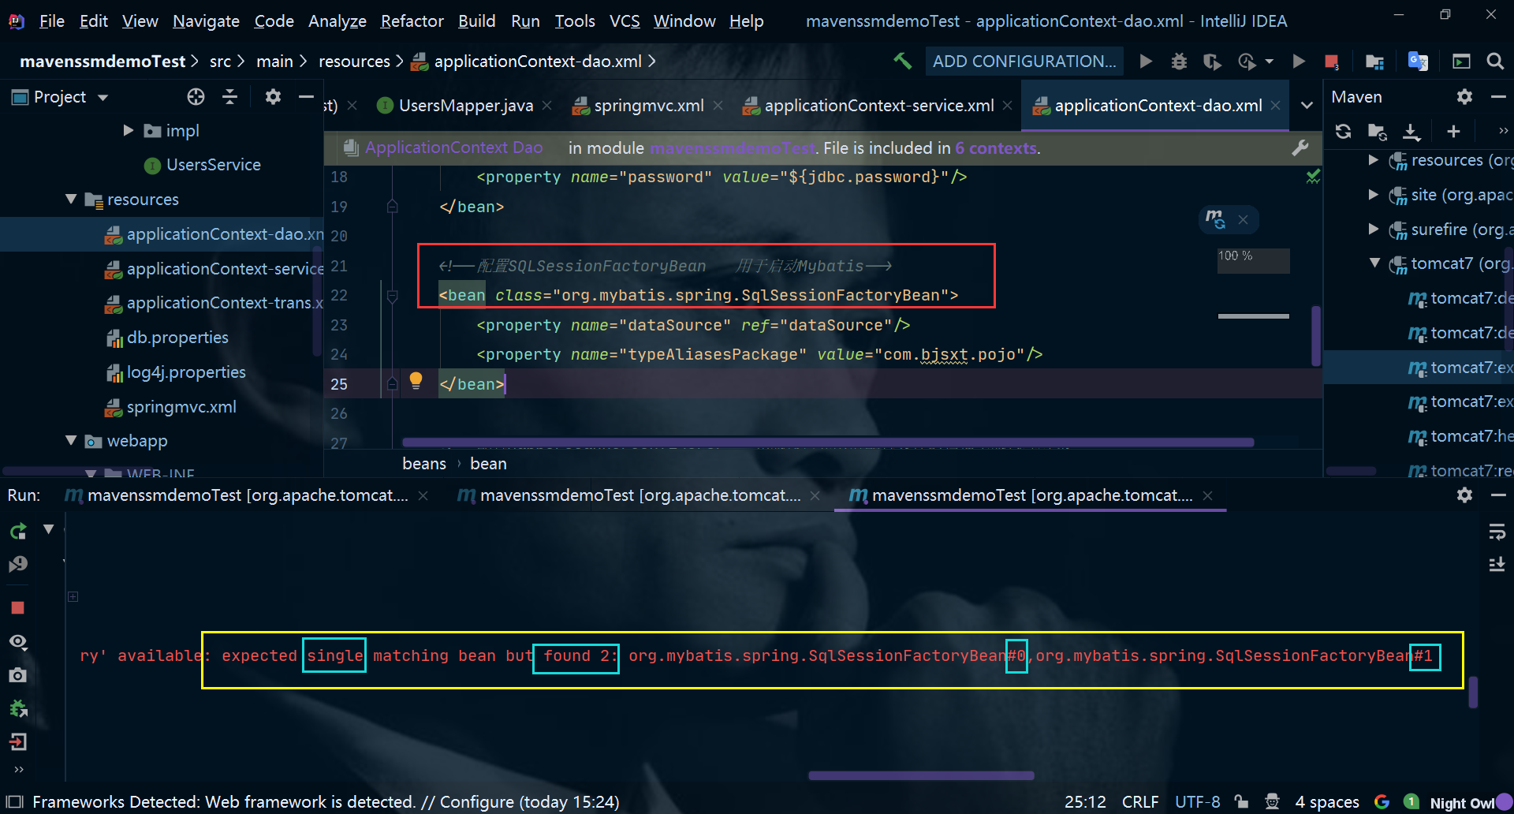Collapse all in Project panel toolbar
Screen dimensions: 1514x814
(229, 96)
